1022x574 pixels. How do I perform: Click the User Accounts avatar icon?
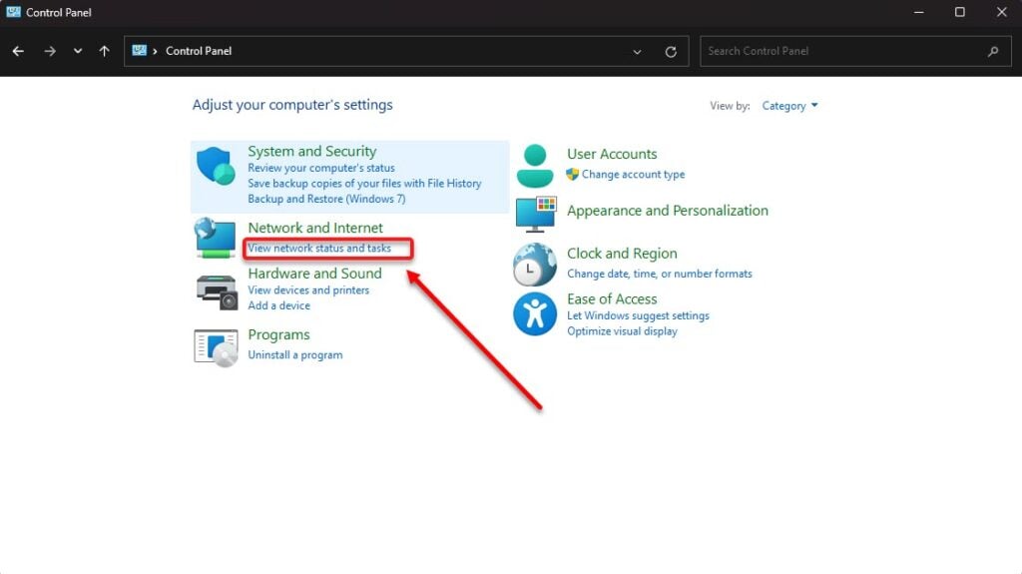(x=535, y=165)
